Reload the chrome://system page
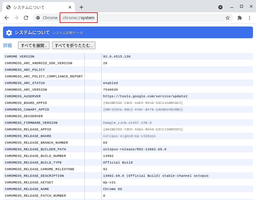The height and width of the screenshot is (200, 256). click(26, 18)
